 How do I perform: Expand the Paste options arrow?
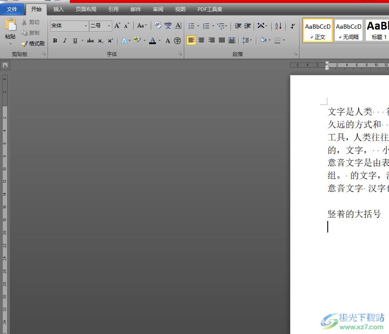[10, 44]
